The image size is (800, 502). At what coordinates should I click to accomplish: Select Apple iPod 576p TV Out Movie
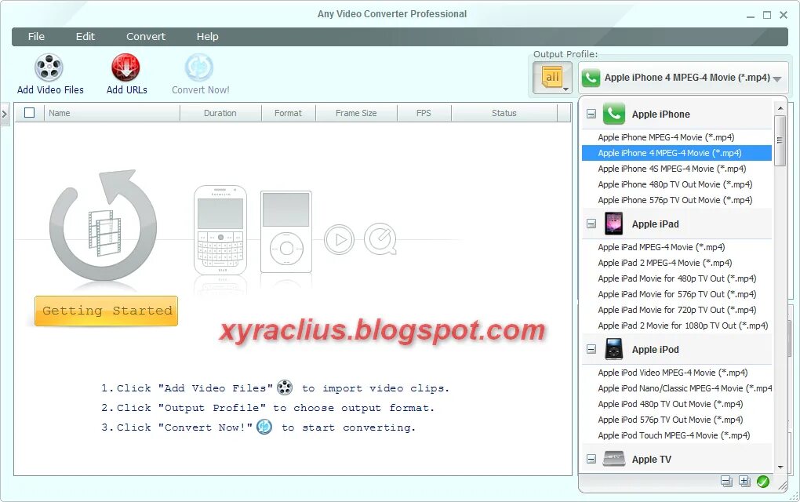(677, 420)
